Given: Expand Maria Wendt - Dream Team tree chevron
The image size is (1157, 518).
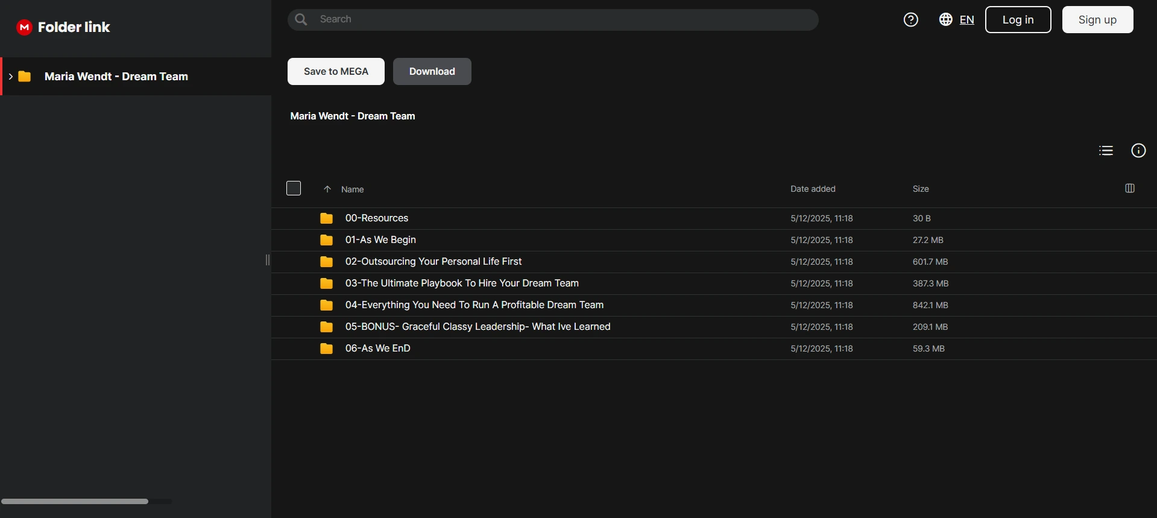Looking at the screenshot, I should pos(10,77).
